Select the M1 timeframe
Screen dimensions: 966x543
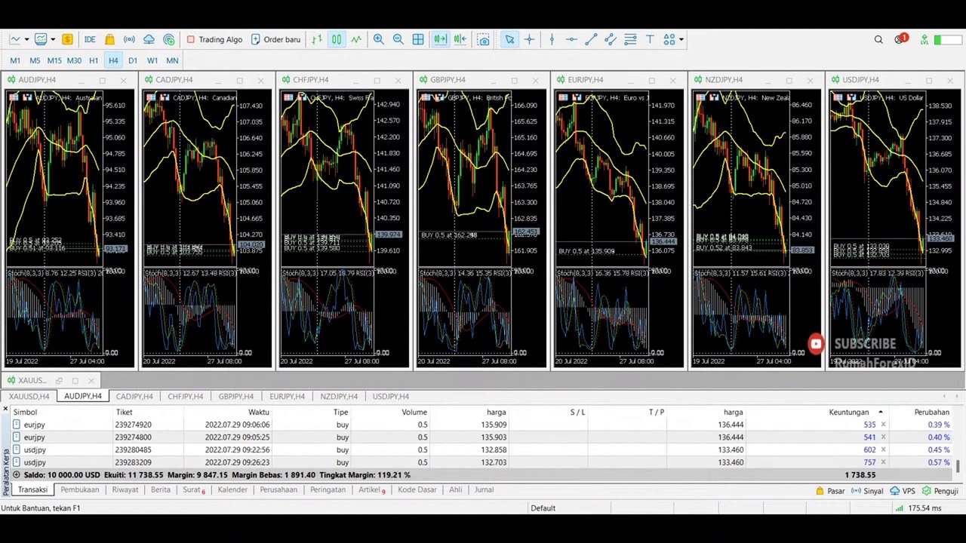pos(15,60)
